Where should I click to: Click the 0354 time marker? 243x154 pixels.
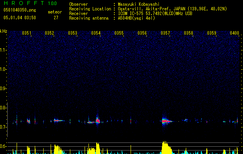tap(96, 33)
